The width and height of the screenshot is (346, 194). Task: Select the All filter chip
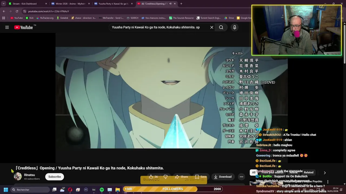[254, 172]
